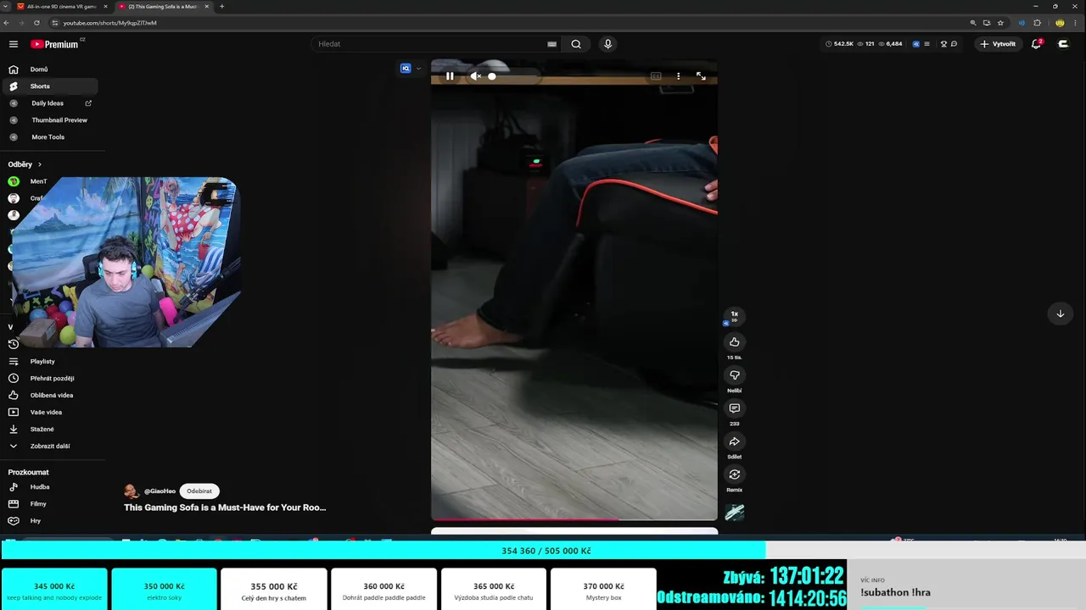The height and width of the screenshot is (610, 1086).
Task: Open Oblíbená videa liked videos
Action: (x=51, y=396)
